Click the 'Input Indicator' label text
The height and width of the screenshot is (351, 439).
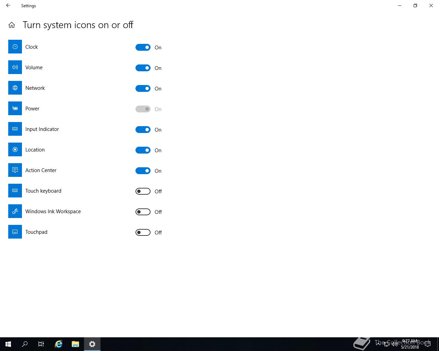coord(42,129)
